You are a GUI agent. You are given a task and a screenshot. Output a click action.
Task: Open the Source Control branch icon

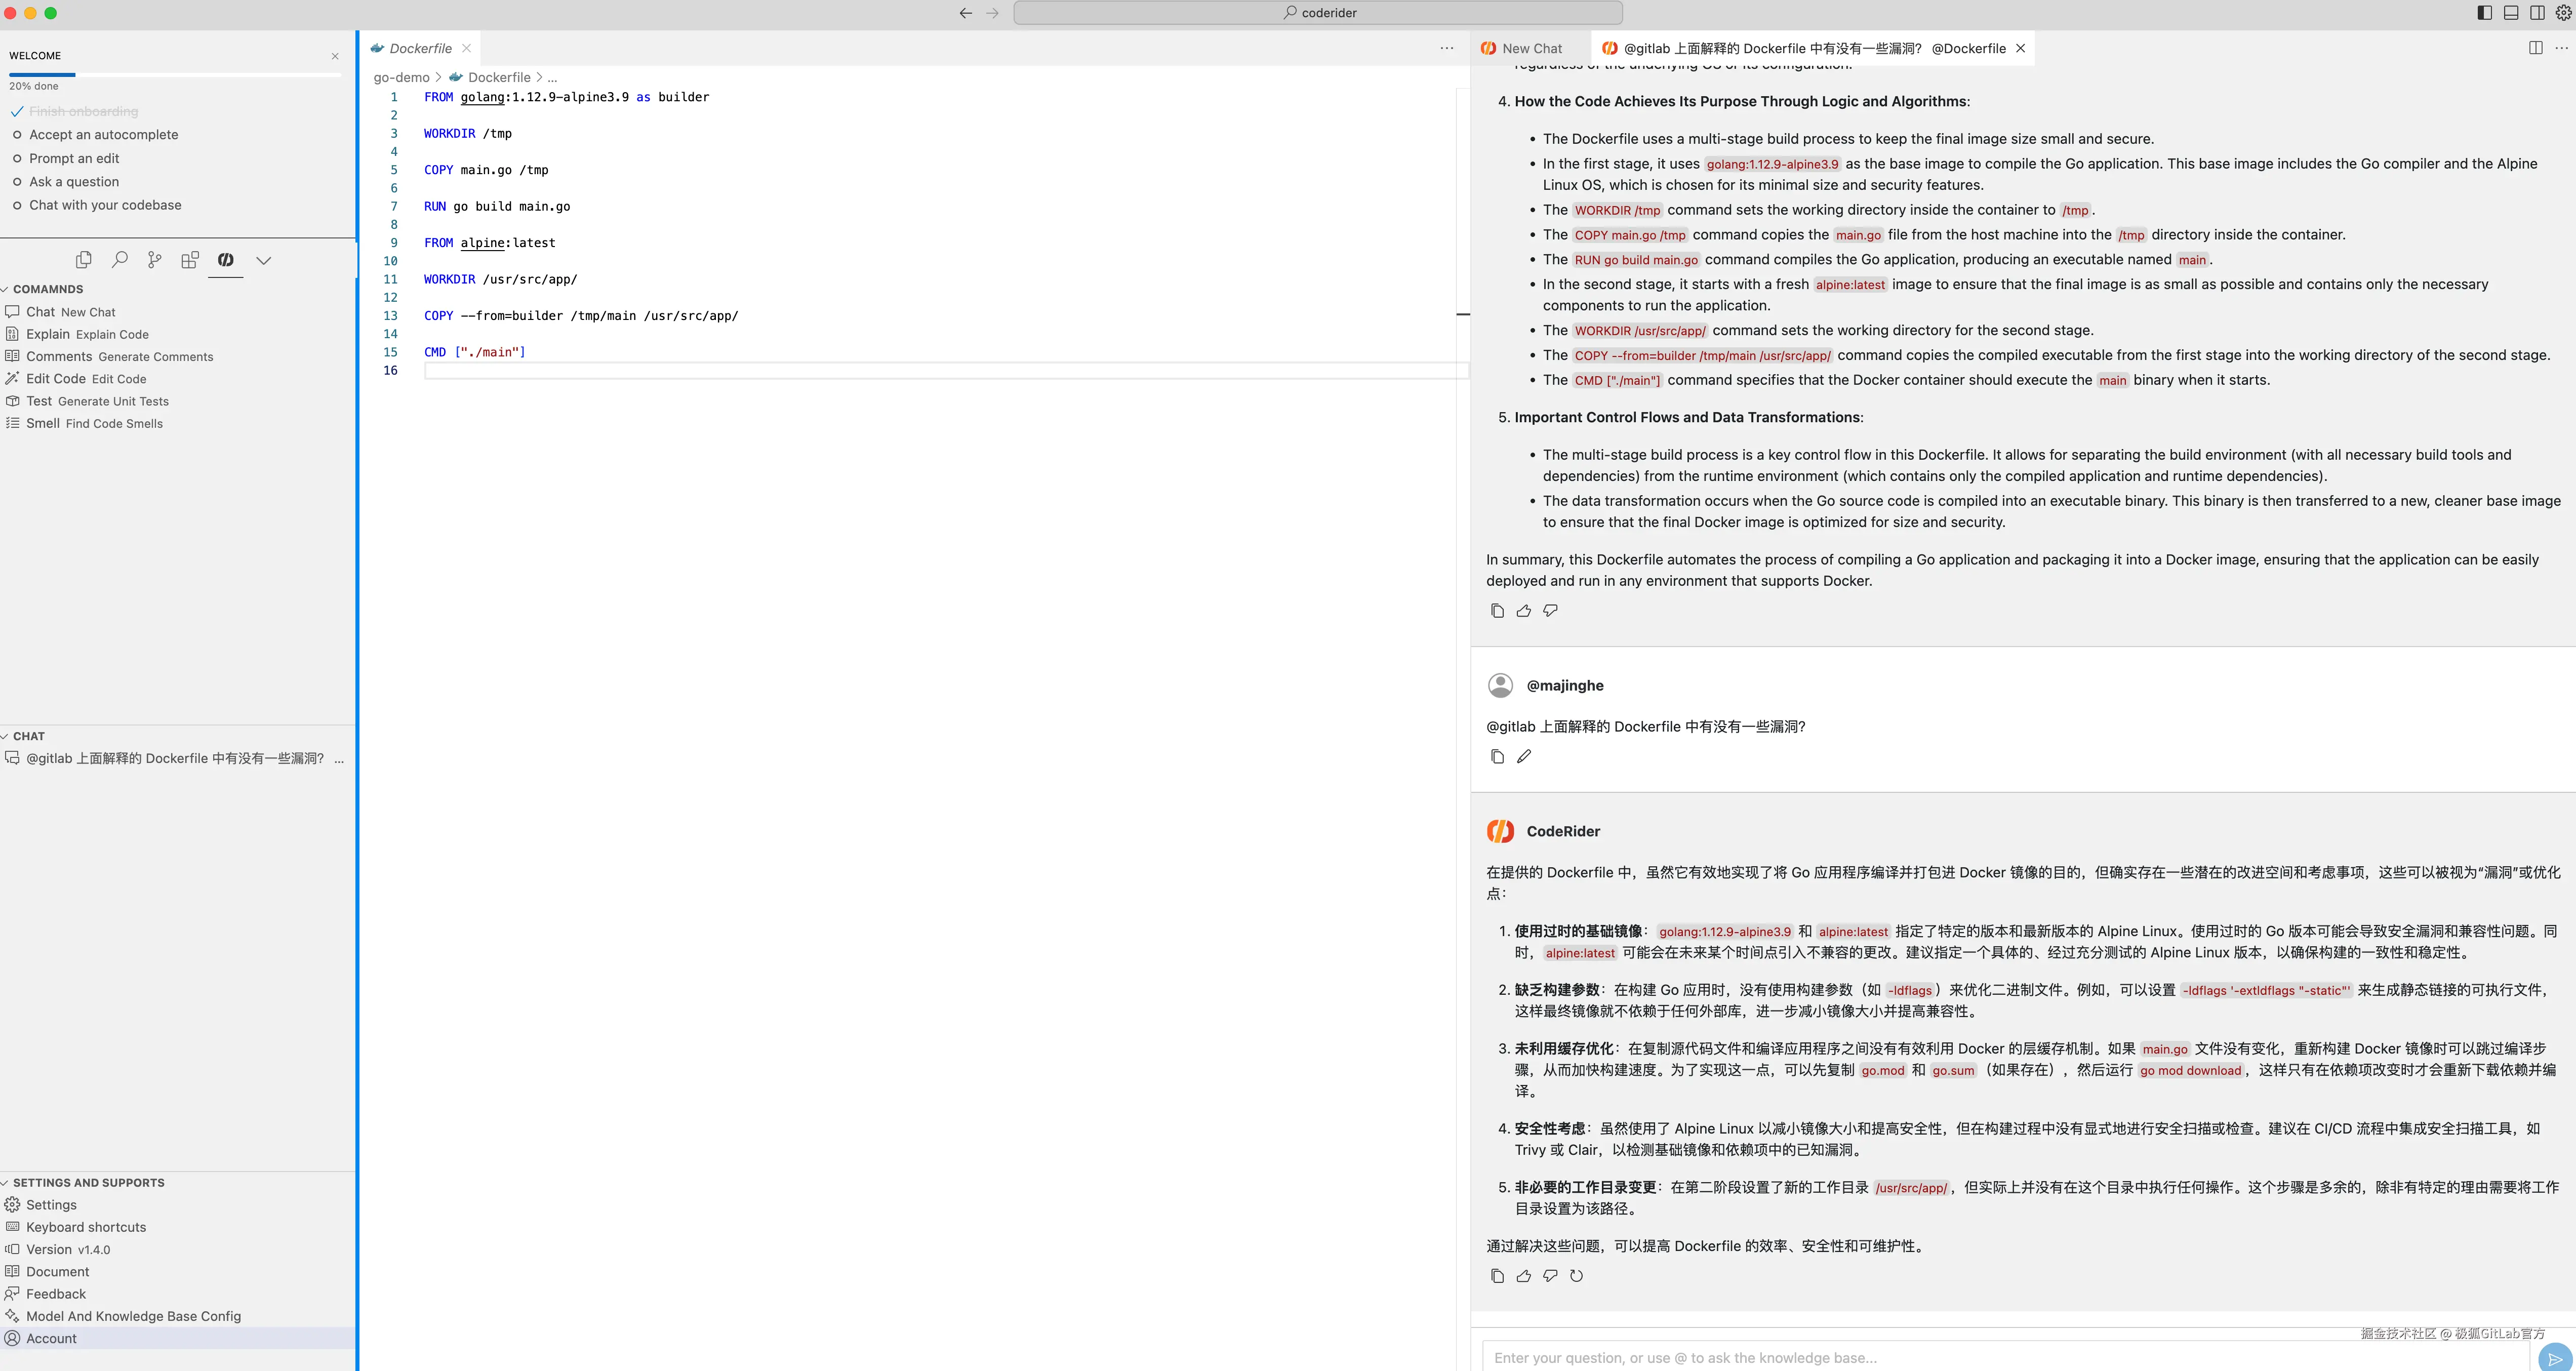(154, 260)
